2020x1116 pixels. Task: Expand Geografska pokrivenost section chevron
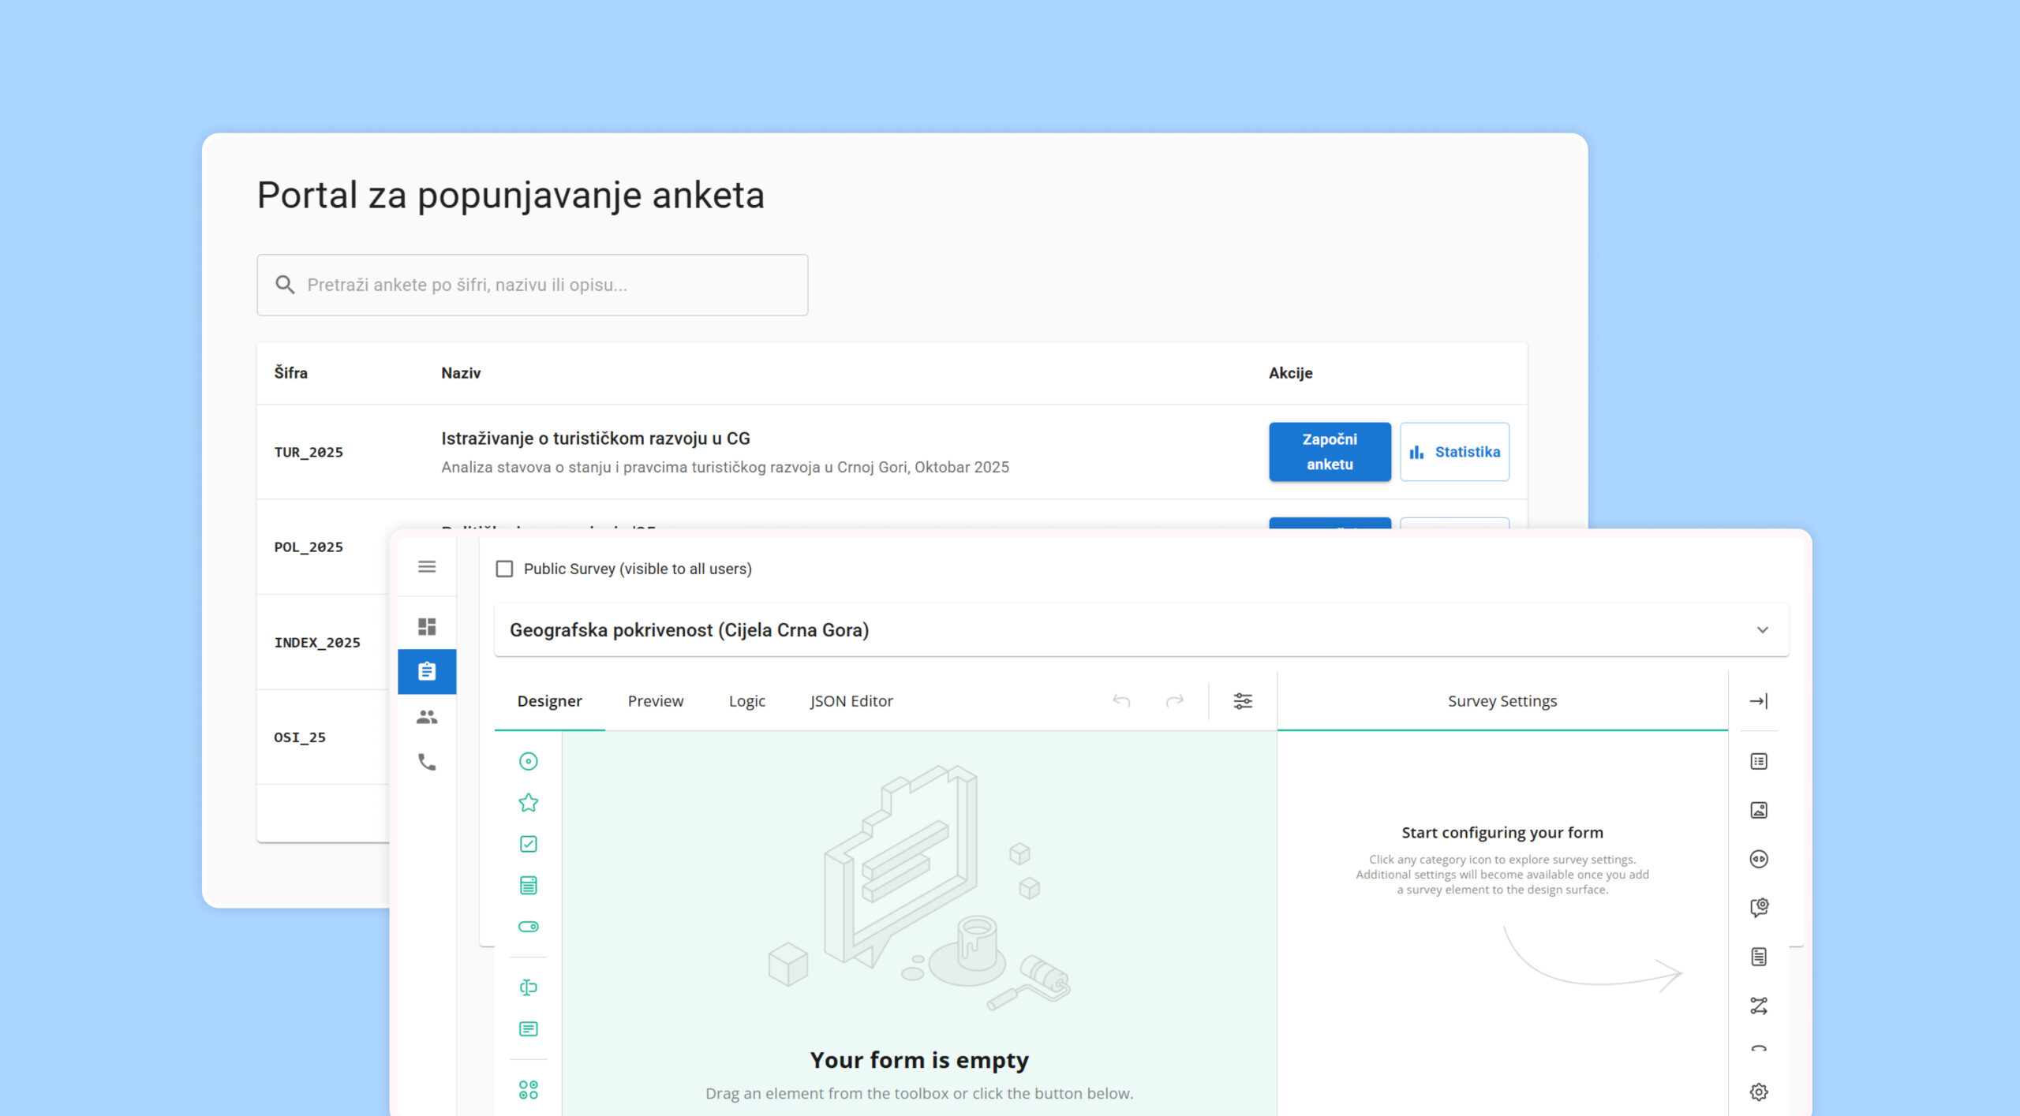pos(1762,630)
